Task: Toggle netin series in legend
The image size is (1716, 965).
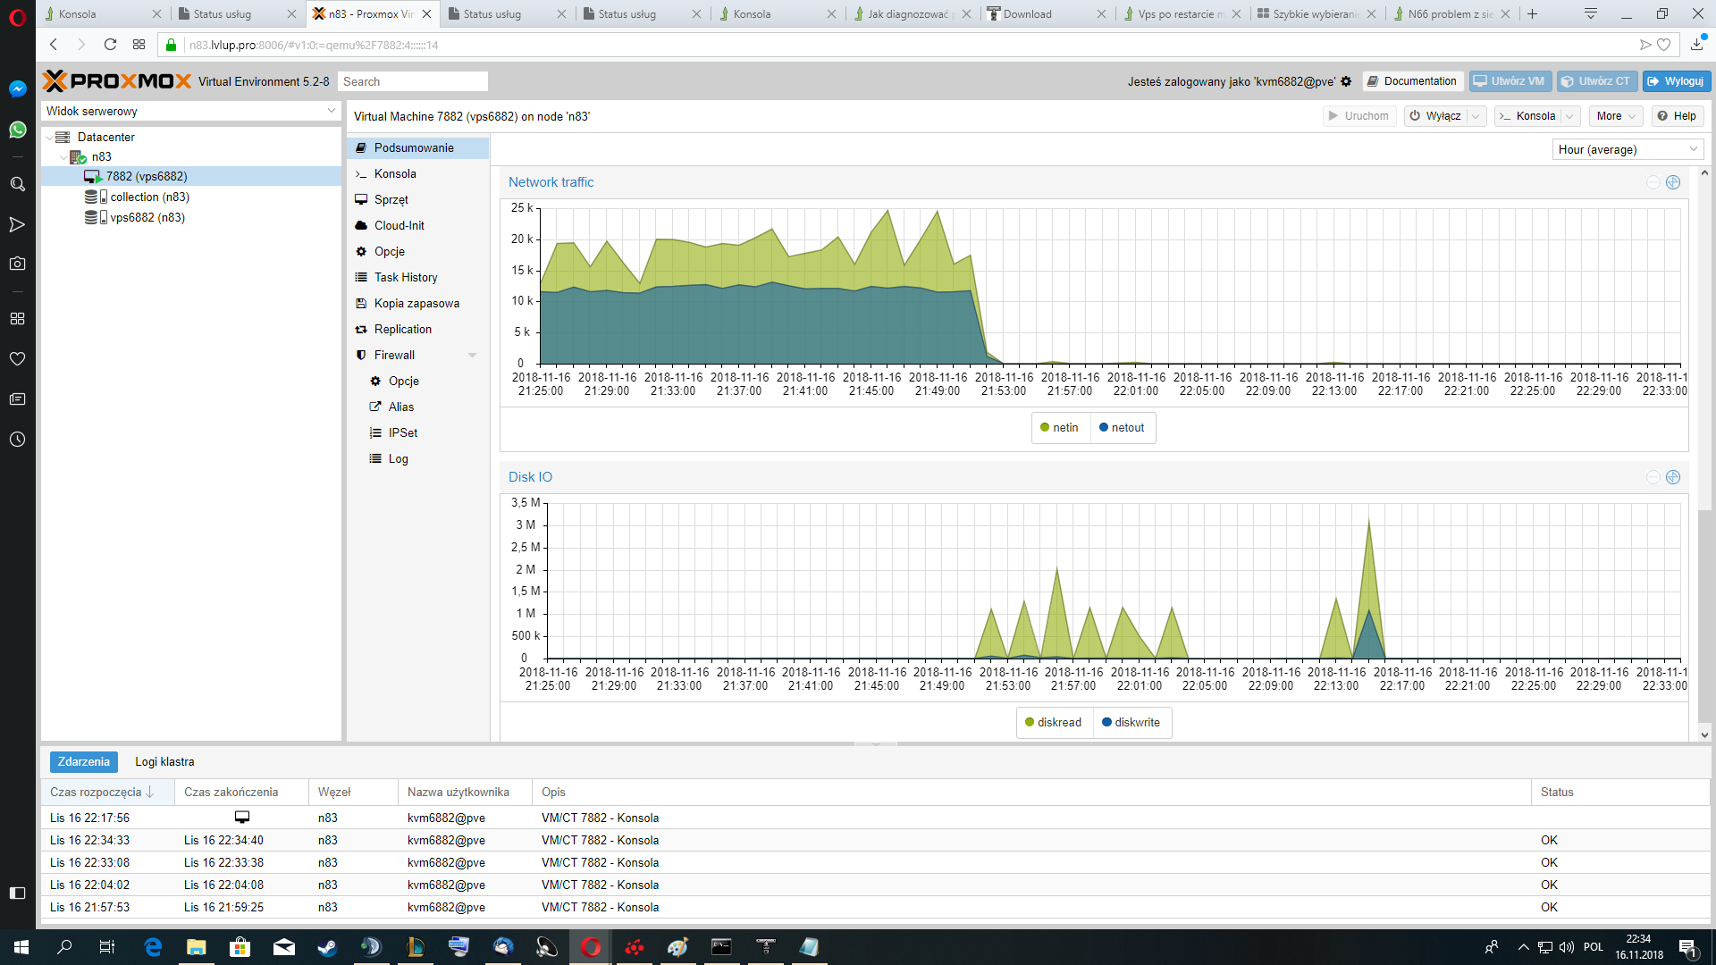Action: pyautogui.click(x=1059, y=428)
